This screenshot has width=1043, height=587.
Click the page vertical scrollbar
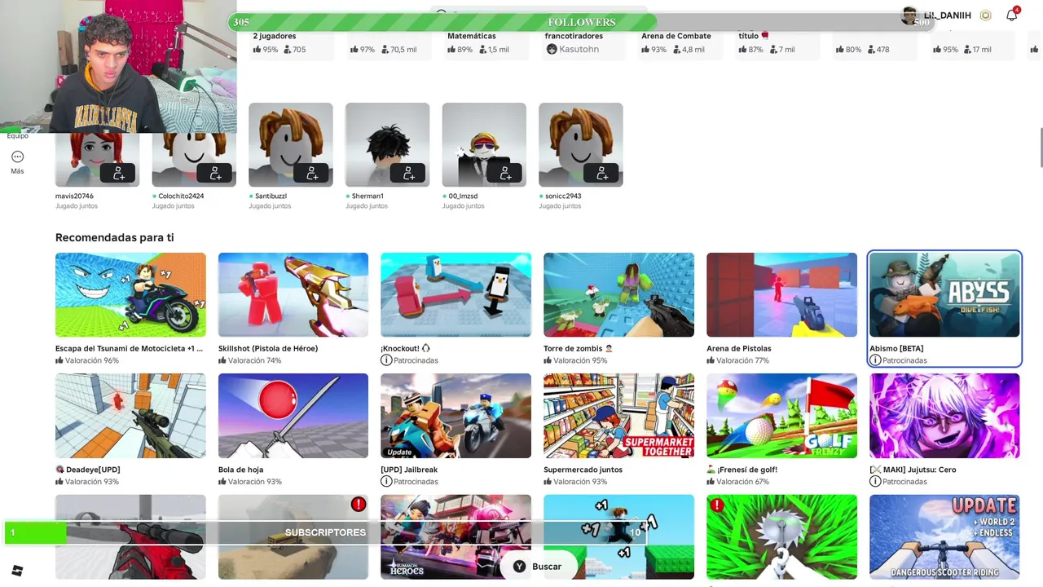click(x=1040, y=147)
